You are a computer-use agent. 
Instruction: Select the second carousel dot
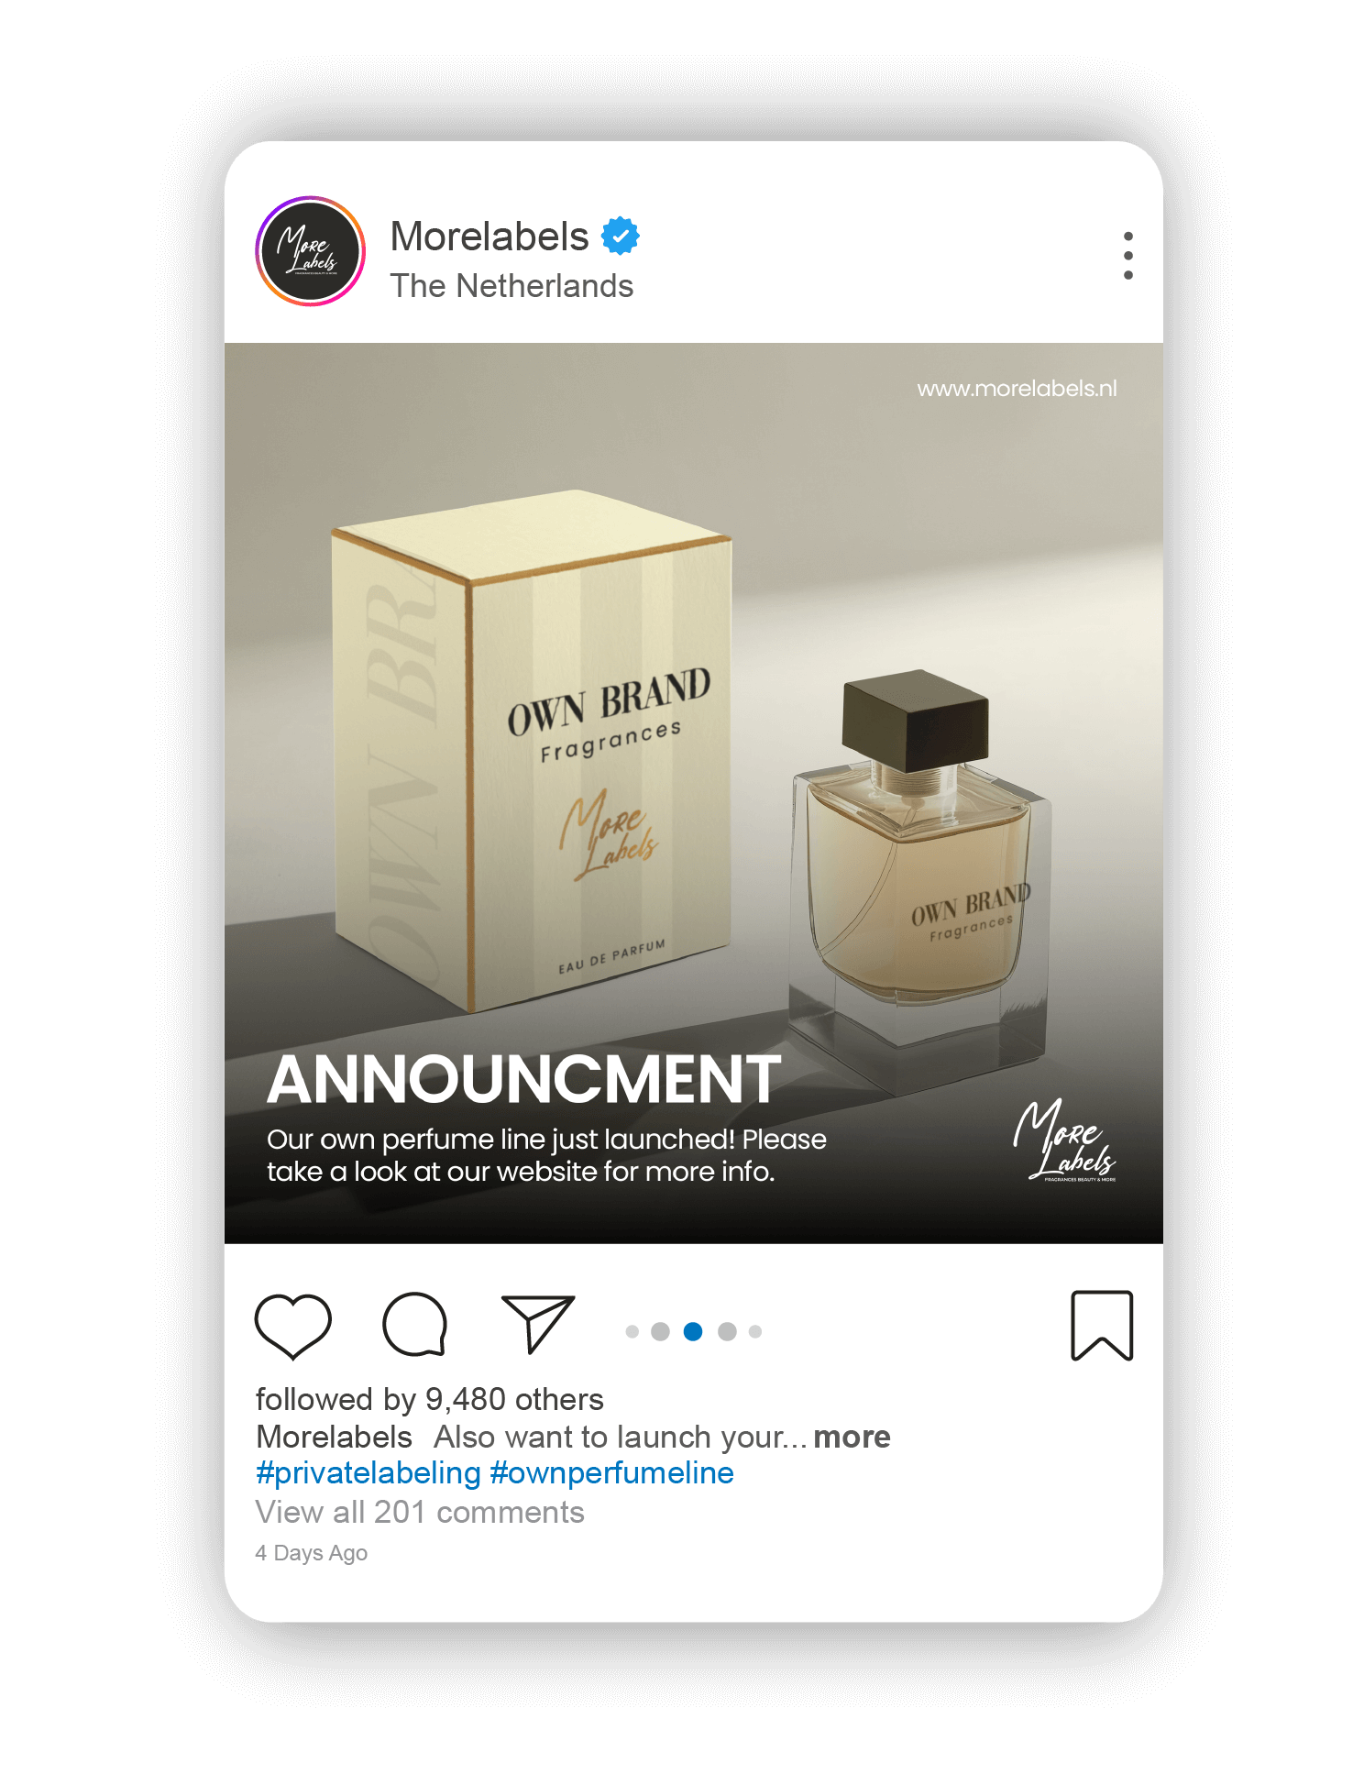tap(660, 1331)
